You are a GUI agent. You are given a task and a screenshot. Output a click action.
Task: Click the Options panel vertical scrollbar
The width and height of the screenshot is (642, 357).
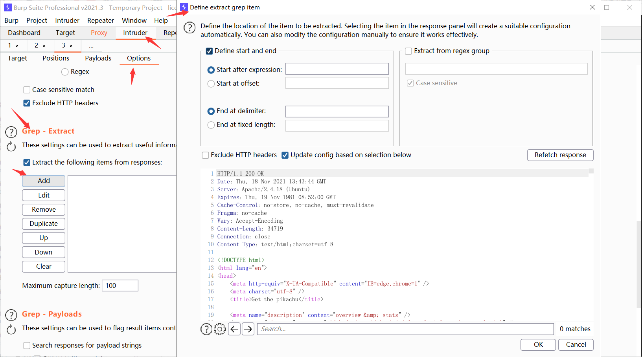[638, 265]
